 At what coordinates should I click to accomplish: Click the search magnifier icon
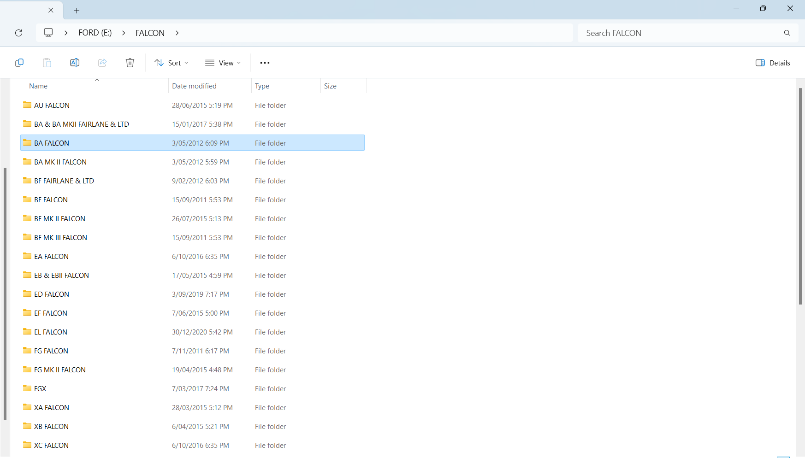787,33
